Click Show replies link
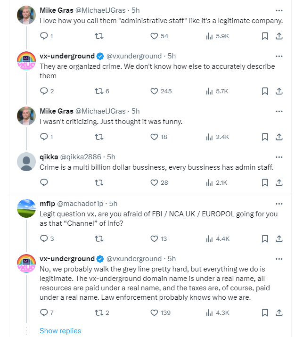This screenshot has width=295, height=337. (x=60, y=330)
